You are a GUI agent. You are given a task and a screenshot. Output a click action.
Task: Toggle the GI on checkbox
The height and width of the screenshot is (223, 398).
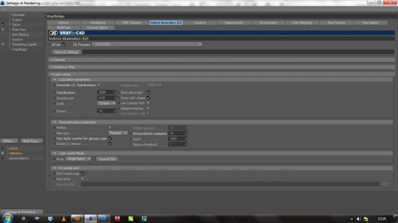tap(63, 45)
